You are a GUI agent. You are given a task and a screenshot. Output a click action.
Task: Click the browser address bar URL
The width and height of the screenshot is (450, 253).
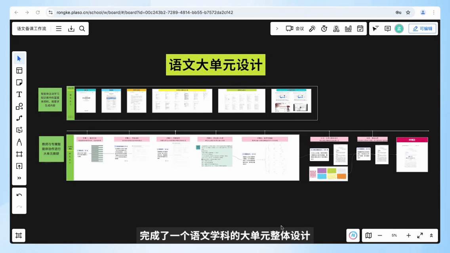[145, 12]
